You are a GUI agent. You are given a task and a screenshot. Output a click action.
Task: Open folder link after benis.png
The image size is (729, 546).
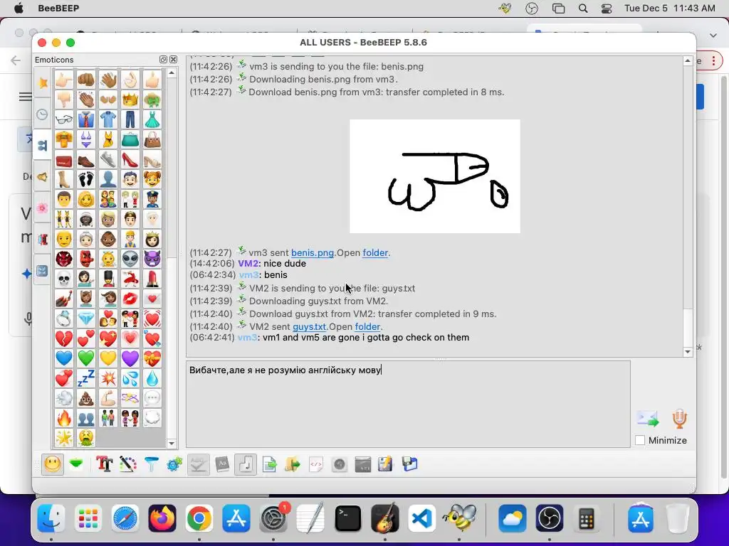pos(375,252)
